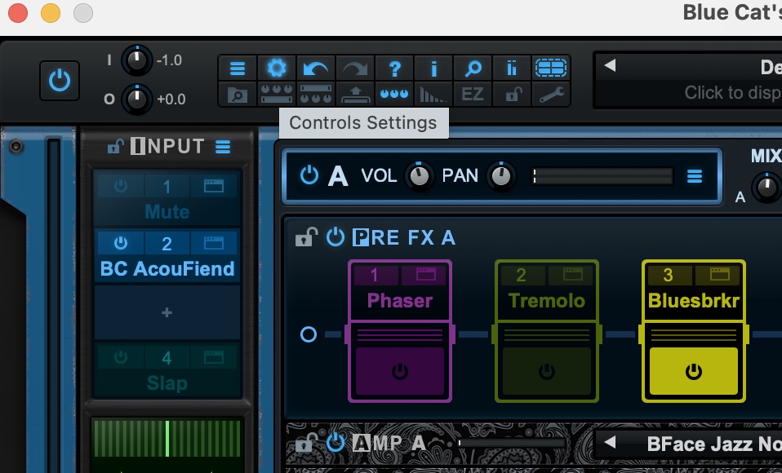Click the magnifier zoom icon in top toolbar
Viewport: 782px width, 473px height.
point(473,68)
